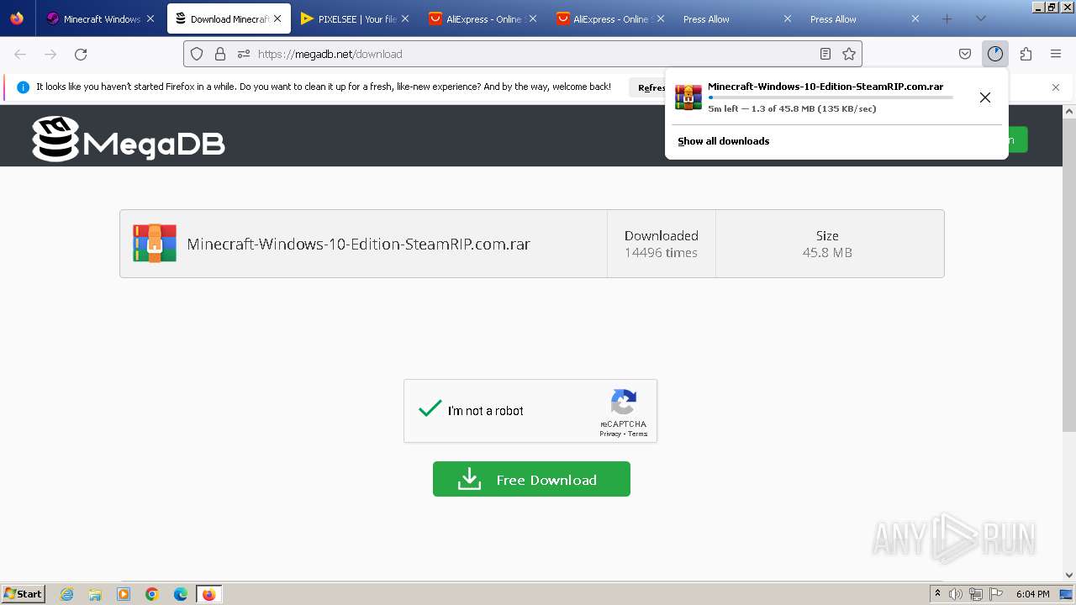Open a new tab with the plus button

(x=947, y=18)
